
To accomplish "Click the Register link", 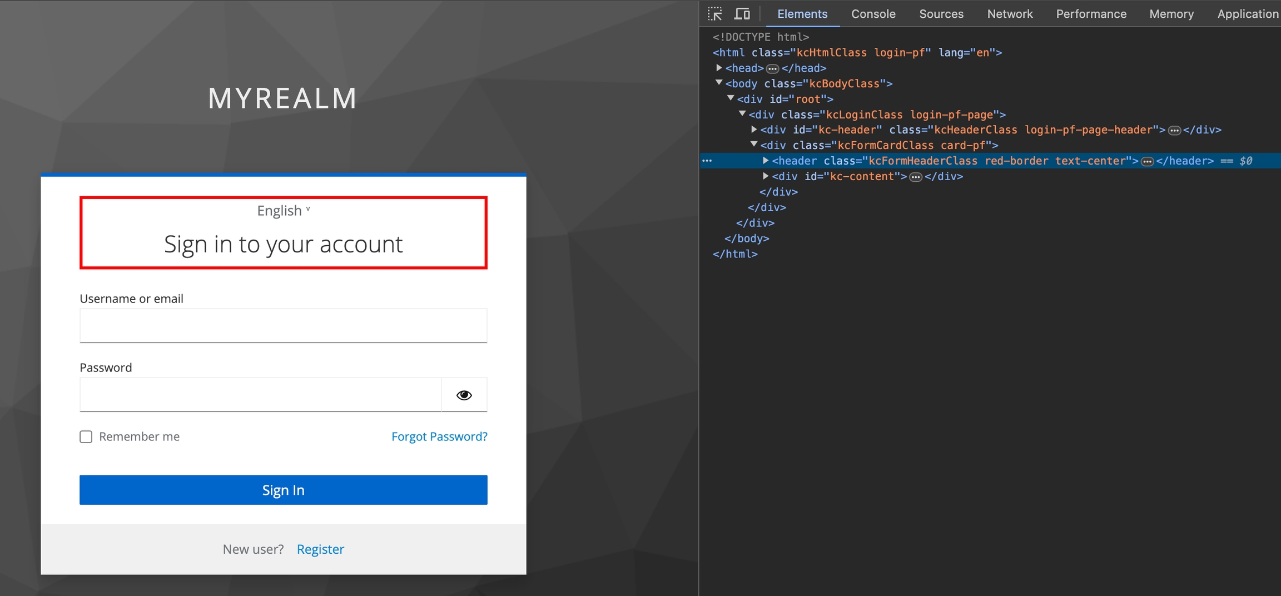I will tap(320, 549).
